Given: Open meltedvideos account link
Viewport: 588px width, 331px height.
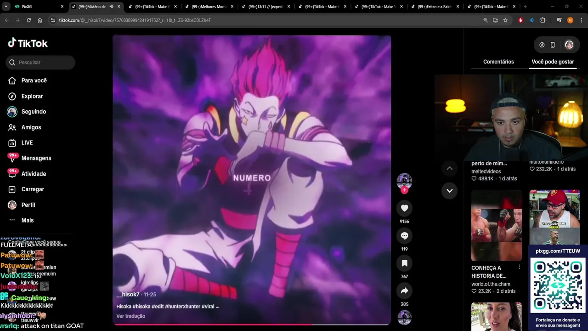Looking at the screenshot, I should click(486, 171).
